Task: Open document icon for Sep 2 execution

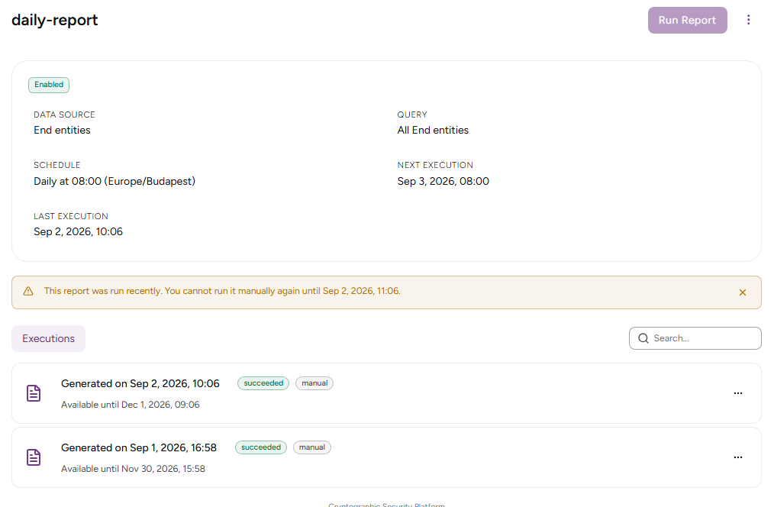Action: point(34,393)
